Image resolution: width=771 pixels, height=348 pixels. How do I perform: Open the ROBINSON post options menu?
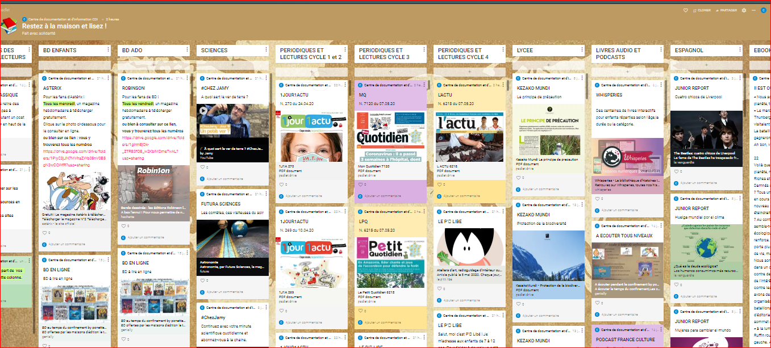(187, 78)
